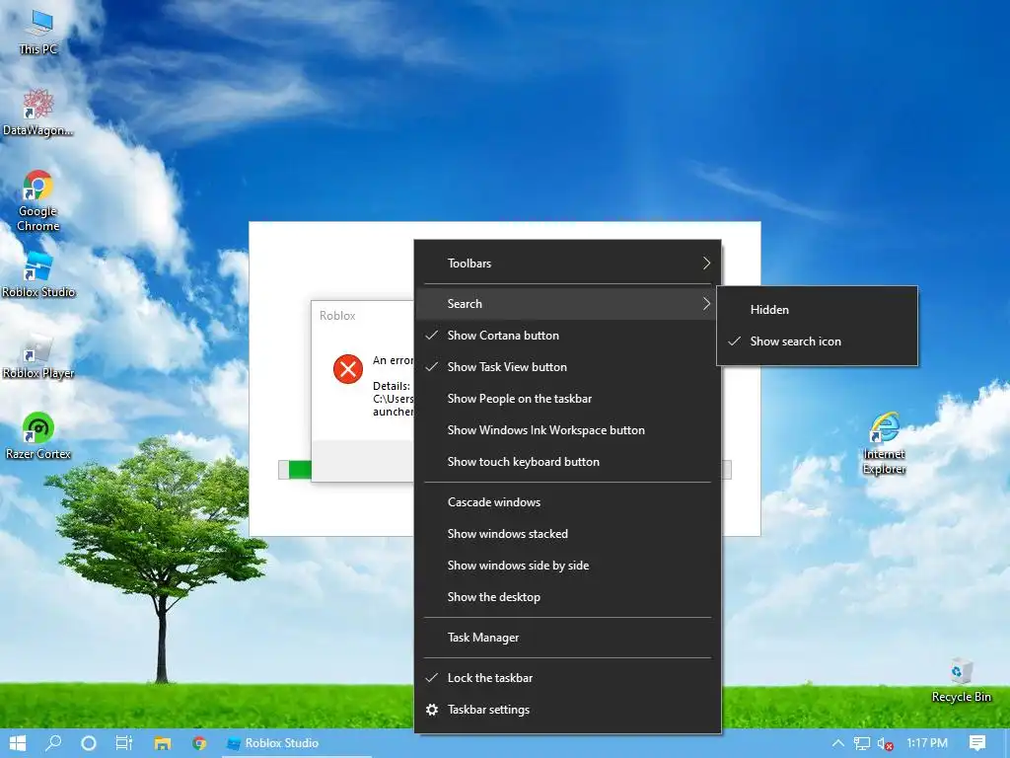The image size is (1010, 758).
Task: Click the muted volume tray icon
Action: click(x=885, y=744)
